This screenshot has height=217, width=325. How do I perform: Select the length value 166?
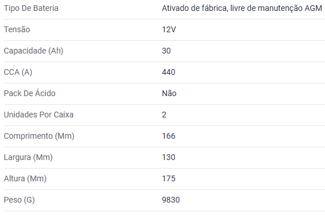click(x=169, y=136)
